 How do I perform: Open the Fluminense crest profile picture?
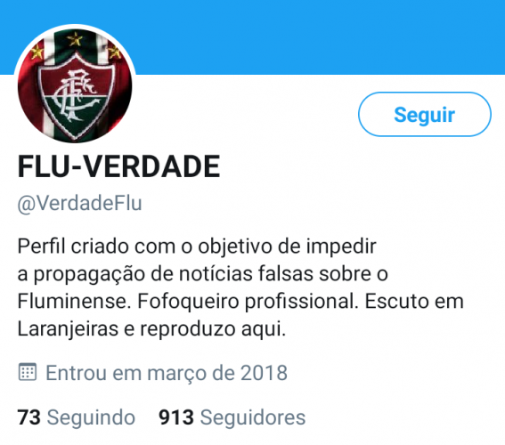[75, 85]
